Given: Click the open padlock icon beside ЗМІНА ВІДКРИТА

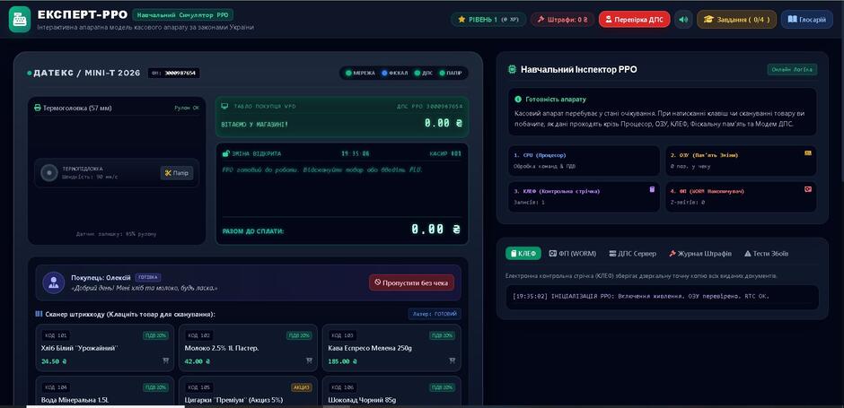Looking at the screenshot, I should tap(225, 153).
